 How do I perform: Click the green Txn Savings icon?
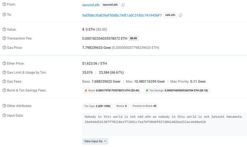tap(147, 90)
